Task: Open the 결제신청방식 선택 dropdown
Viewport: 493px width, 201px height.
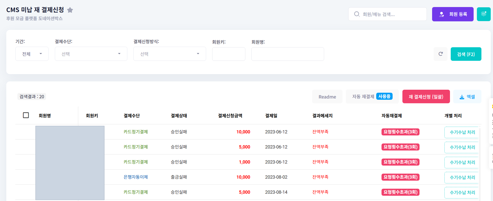Action: pyautogui.click(x=170, y=54)
